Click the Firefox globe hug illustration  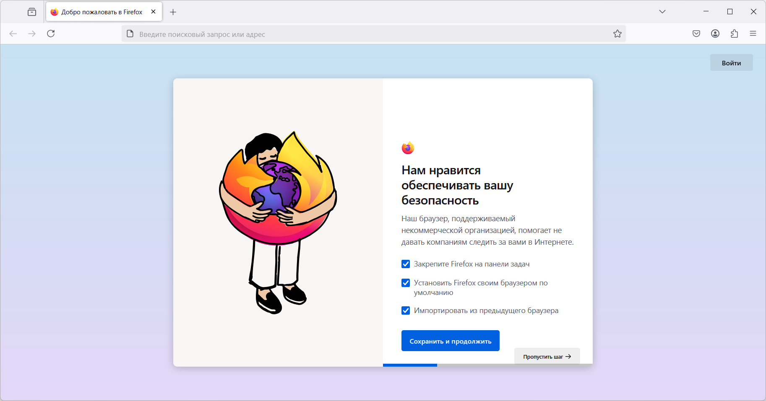click(x=278, y=222)
